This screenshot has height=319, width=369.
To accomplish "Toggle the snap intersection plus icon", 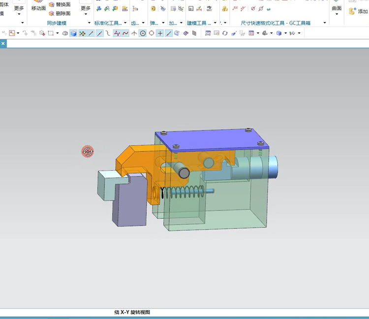I will tap(160, 33).
